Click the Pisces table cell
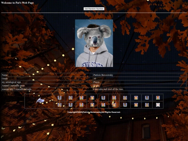The width and height of the screenshot is (188, 141). [140, 82]
